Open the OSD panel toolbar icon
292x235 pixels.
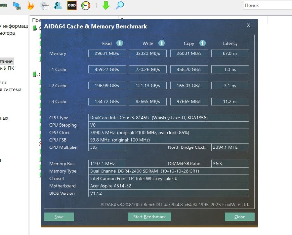tap(72, 5)
